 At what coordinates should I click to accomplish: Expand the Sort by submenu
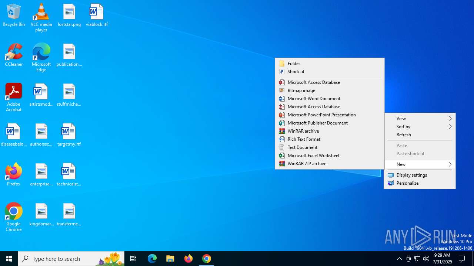click(x=420, y=127)
